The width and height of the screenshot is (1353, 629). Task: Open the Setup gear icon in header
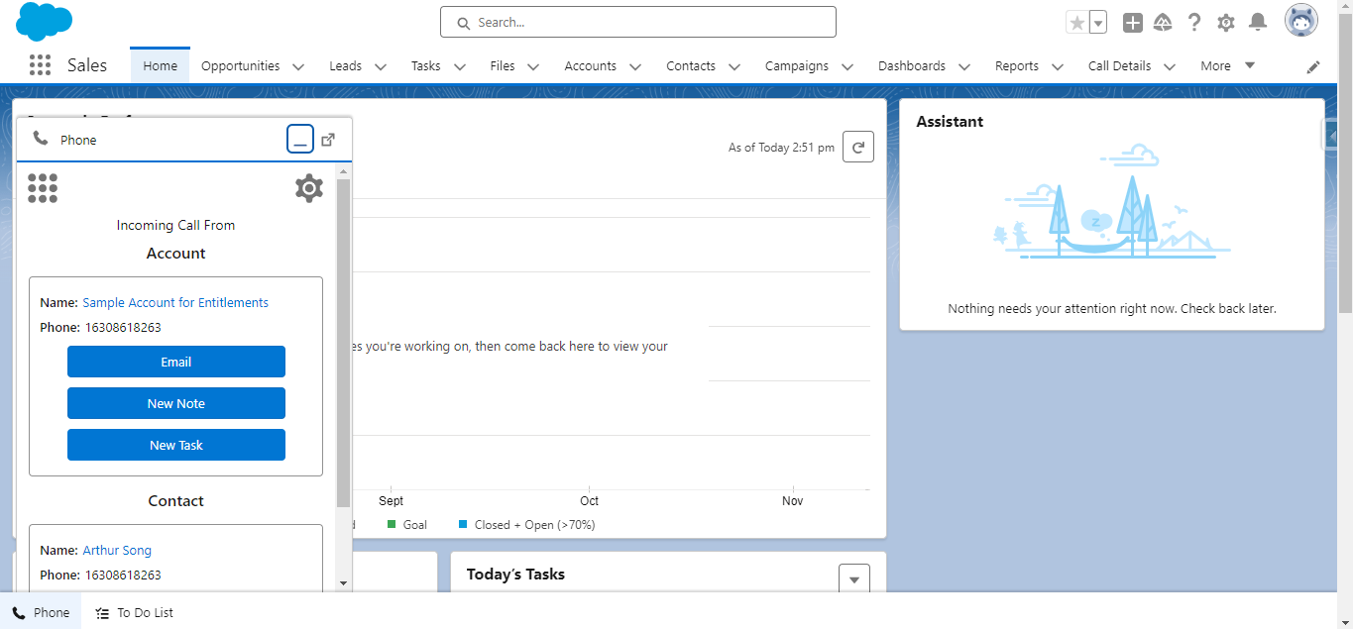(x=1226, y=23)
